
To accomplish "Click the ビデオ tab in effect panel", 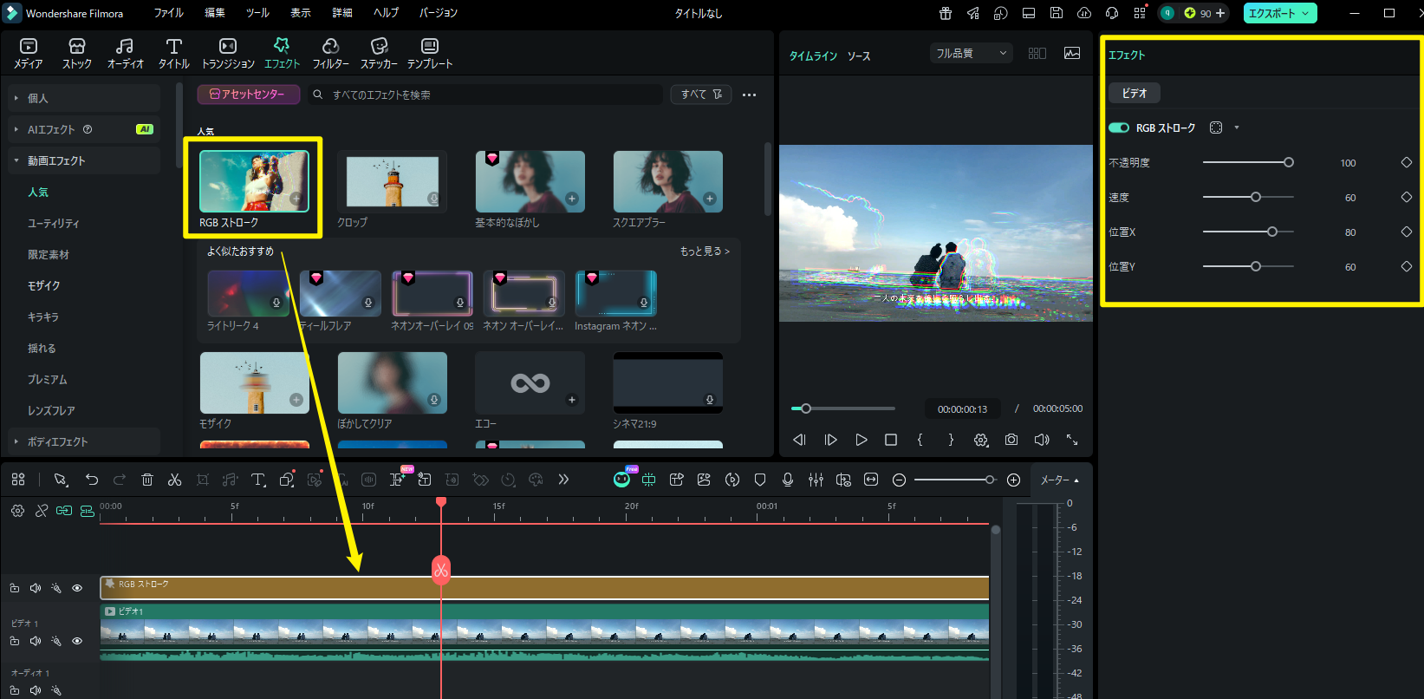I will pyautogui.click(x=1135, y=93).
